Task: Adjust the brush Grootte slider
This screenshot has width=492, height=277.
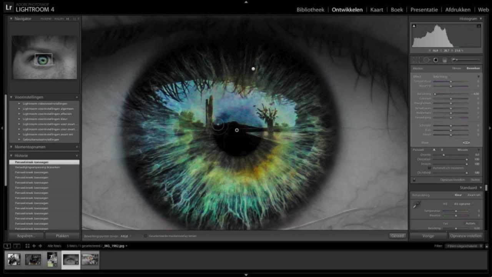Action: click(451, 155)
